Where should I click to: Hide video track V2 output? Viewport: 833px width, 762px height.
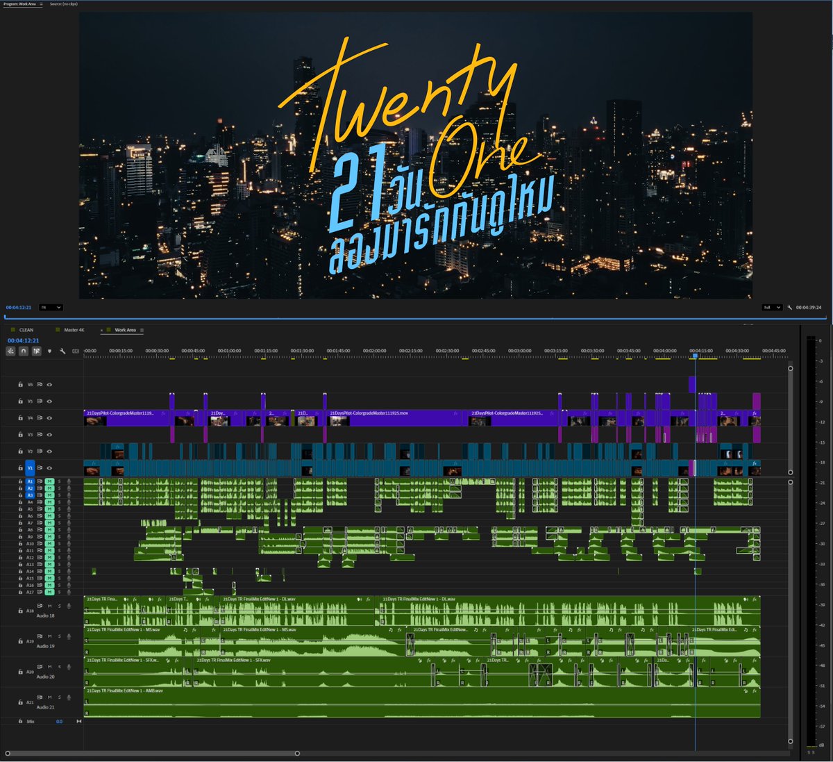click(49, 451)
